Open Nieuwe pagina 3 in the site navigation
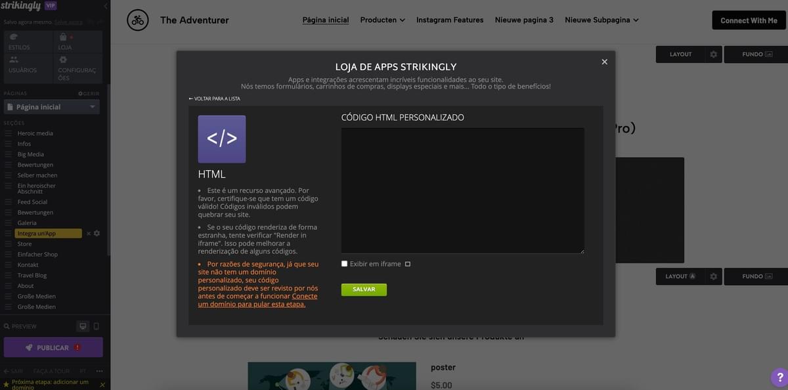The width and height of the screenshot is (788, 390). [524, 20]
